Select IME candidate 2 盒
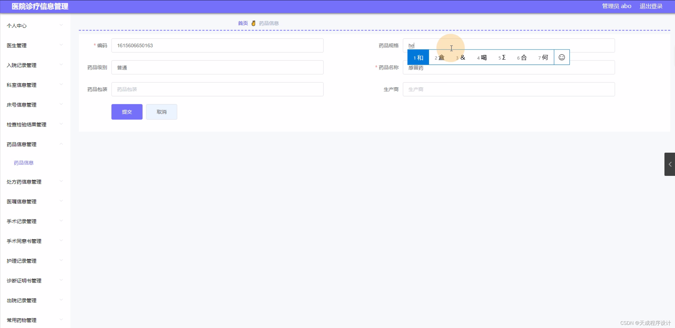The height and width of the screenshot is (328, 675). click(x=440, y=57)
